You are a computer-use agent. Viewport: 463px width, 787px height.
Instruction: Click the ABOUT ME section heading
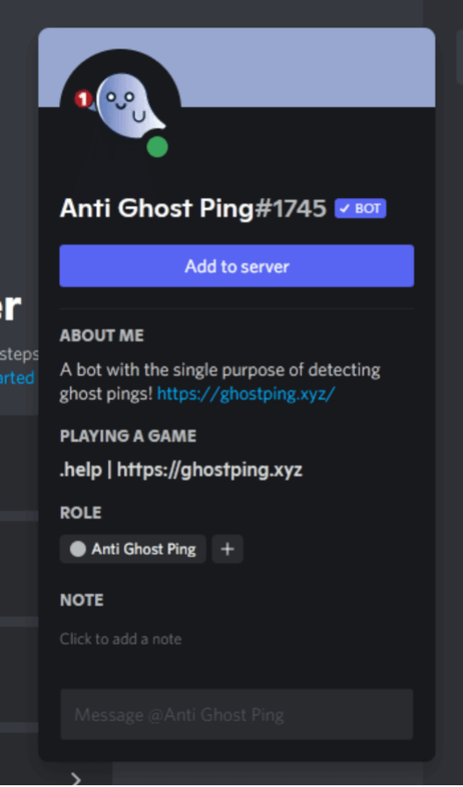(x=102, y=335)
